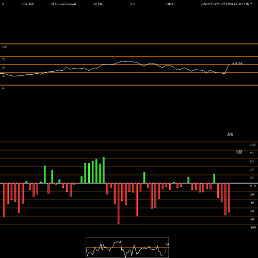Screen dimensions: 258x258
Task: Click the '-60' axis label in MR panel
Action: point(252,211)
